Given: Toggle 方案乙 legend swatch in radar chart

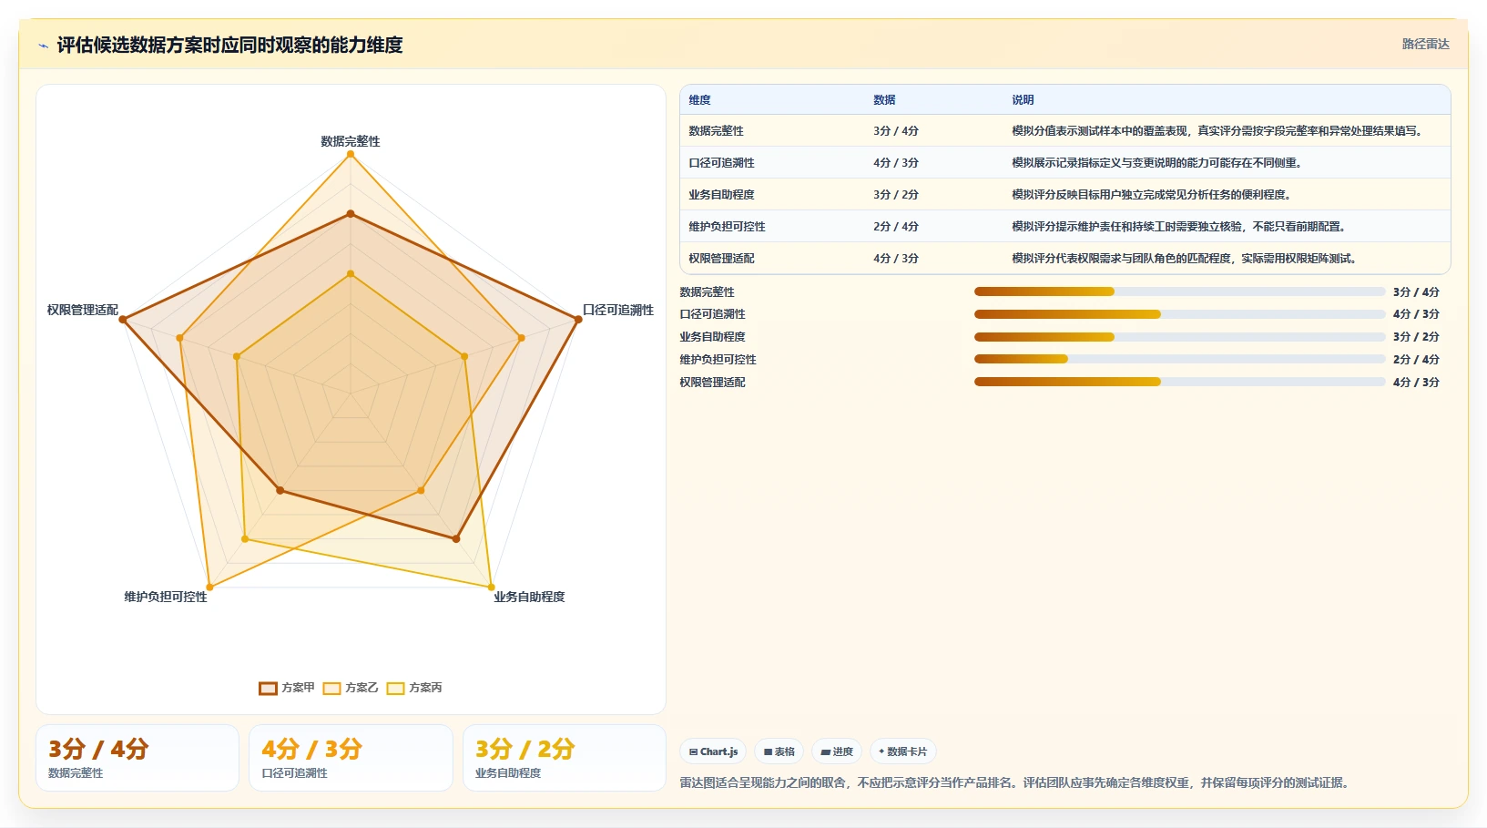Looking at the screenshot, I should pyautogui.click(x=331, y=689).
